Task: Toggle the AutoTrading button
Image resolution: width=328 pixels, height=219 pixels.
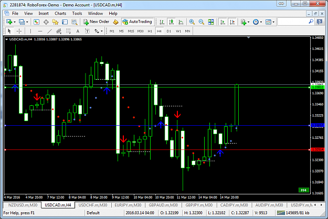Action: pos(137,21)
